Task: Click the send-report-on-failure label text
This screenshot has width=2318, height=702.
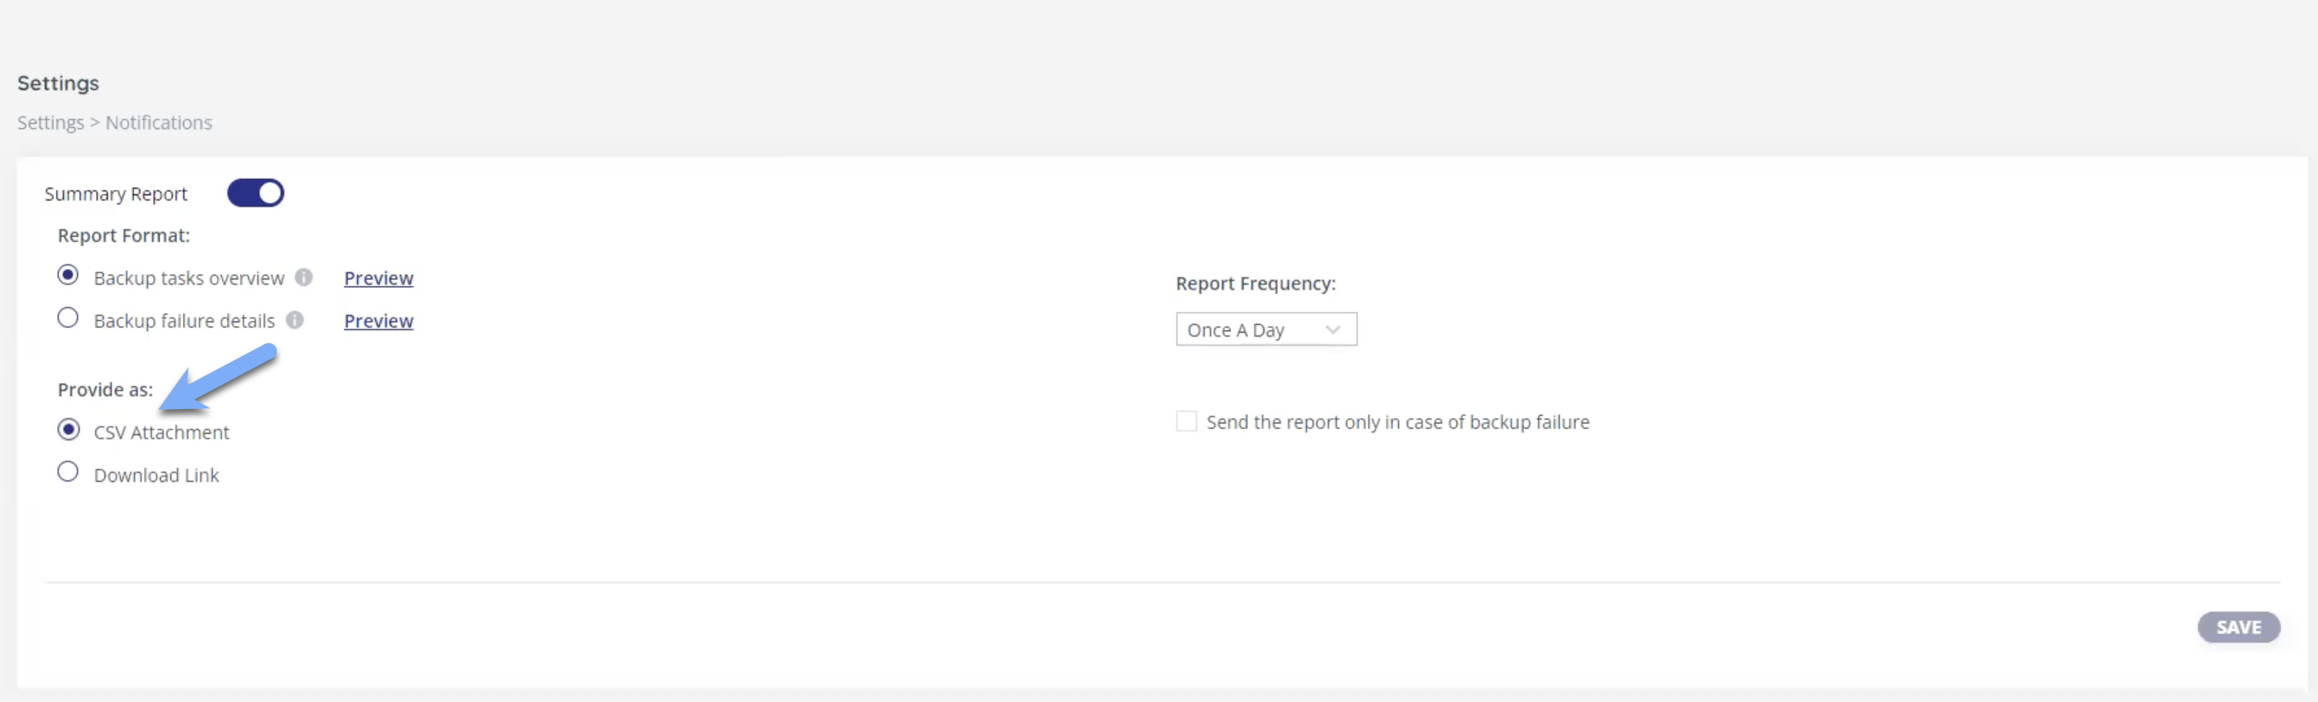Action: (x=1397, y=422)
